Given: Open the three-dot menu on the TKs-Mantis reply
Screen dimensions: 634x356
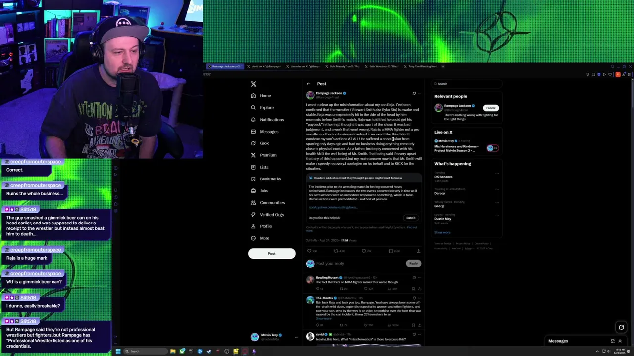Looking at the screenshot, I should (420, 298).
